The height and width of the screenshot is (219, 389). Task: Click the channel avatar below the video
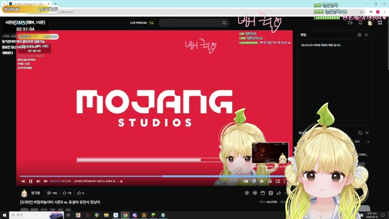[24, 193]
